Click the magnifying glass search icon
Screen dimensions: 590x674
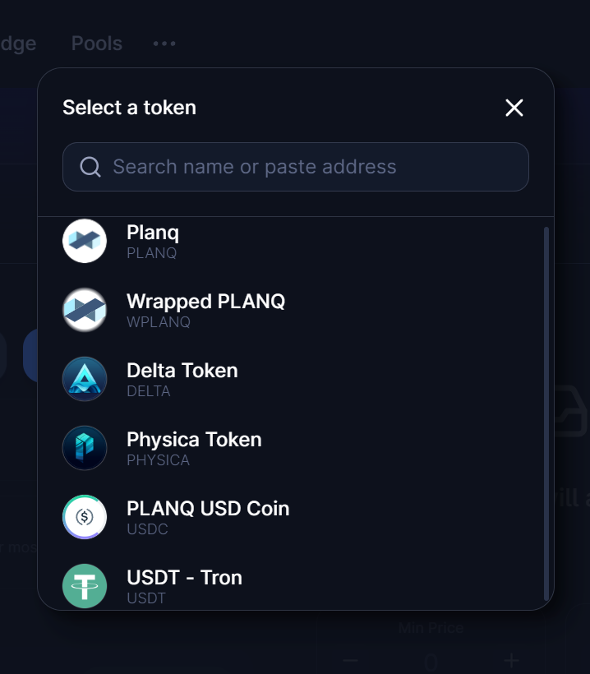coord(90,167)
